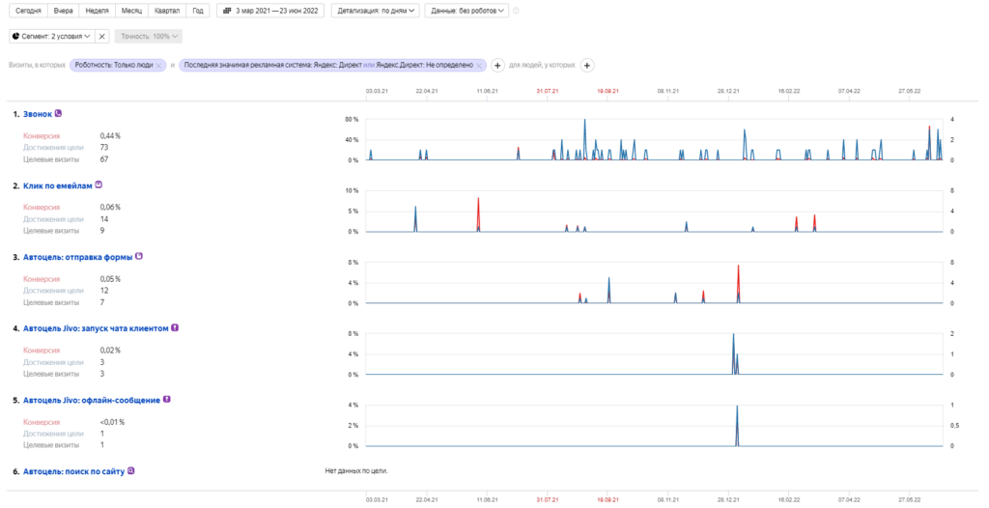Click the 28.12.21 date on top axis

click(728, 91)
